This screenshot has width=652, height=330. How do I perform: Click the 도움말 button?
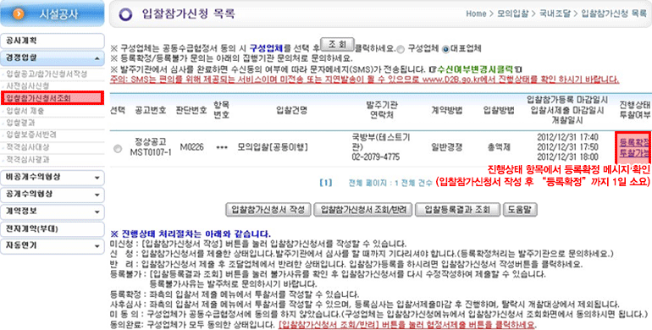coord(520,210)
